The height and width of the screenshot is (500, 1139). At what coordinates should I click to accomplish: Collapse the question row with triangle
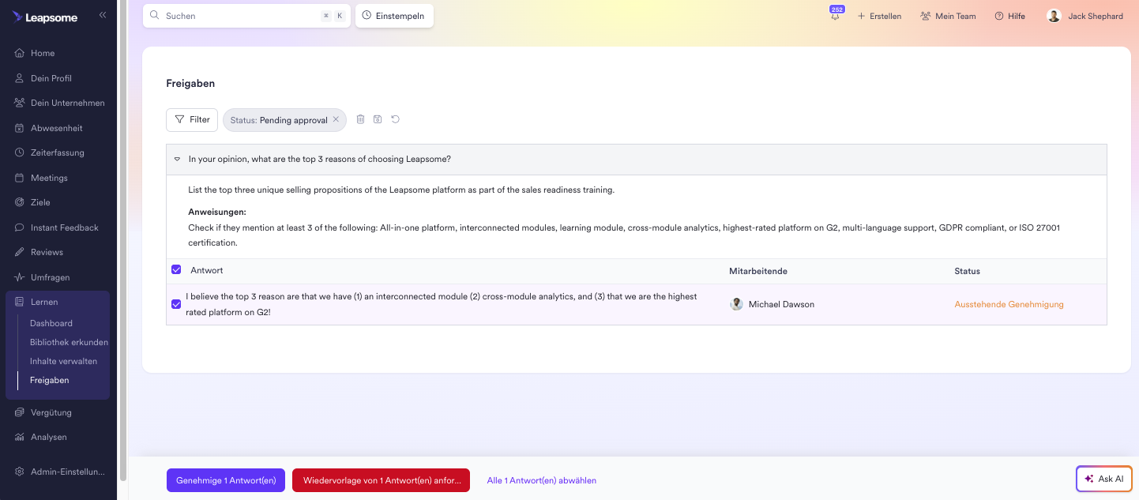[x=177, y=159]
